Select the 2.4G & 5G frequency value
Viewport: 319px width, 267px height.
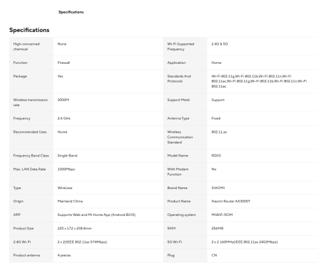pyautogui.click(x=219, y=44)
